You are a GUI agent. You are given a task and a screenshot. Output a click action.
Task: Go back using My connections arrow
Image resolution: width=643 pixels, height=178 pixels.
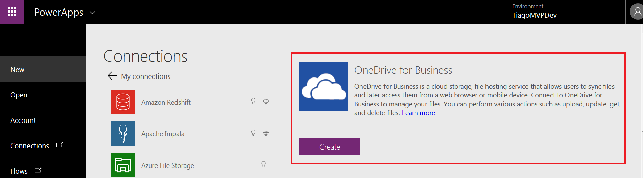tap(112, 76)
